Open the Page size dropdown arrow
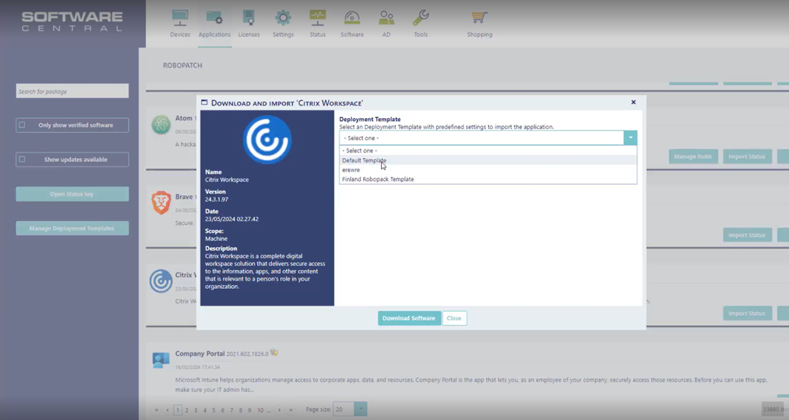 [x=360, y=409]
